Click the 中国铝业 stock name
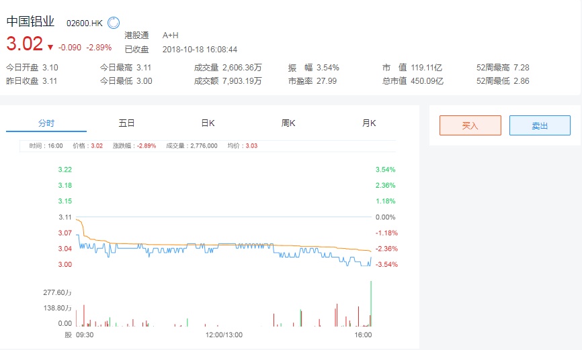582x350 pixels. (x=30, y=21)
